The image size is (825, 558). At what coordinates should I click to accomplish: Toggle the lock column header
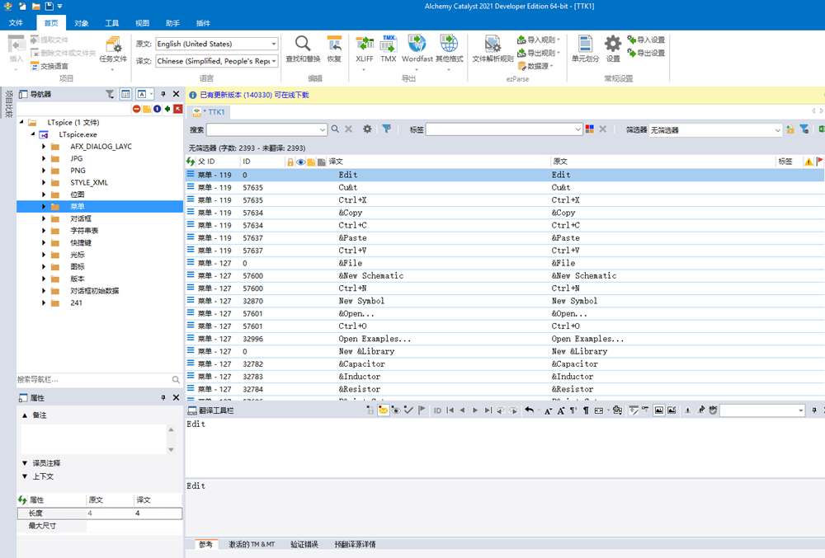(x=290, y=162)
